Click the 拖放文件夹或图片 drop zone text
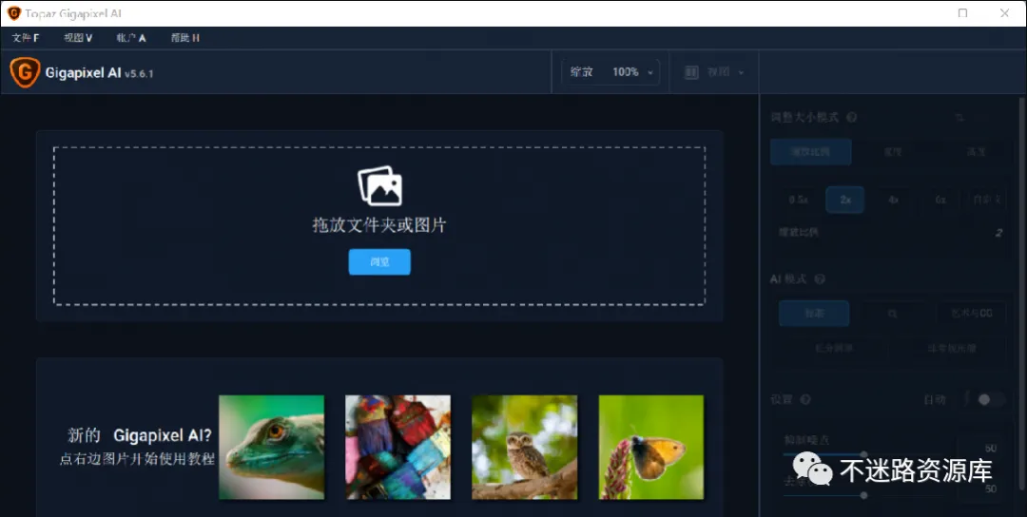This screenshot has height=517, width=1027. (x=379, y=225)
